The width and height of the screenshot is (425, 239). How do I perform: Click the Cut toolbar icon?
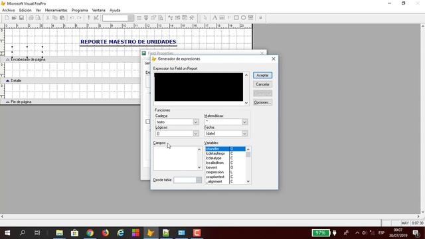click(x=47, y=18)
